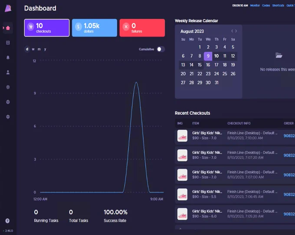The width and height of the screenshot is (295, 235).
Task: Open order number link for 7:07:00 AM checkout
Action: 289,175
